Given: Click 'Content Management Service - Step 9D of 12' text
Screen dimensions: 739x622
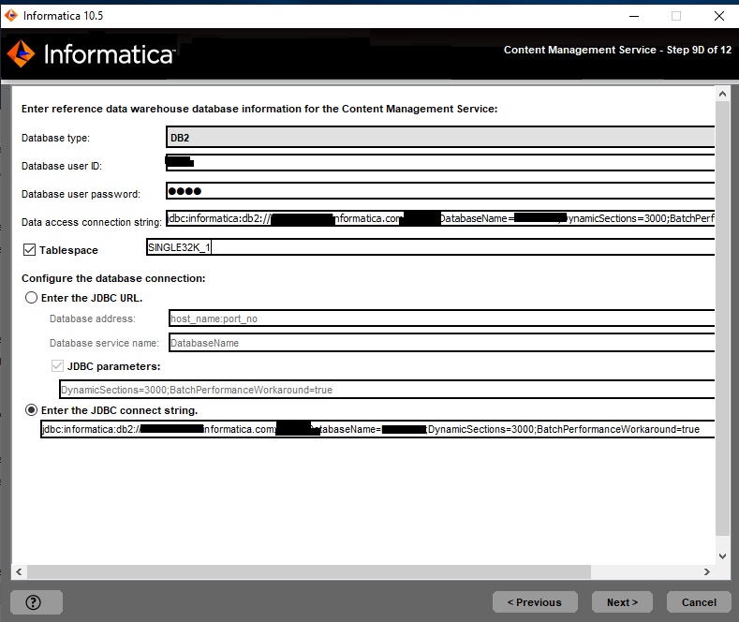Looking at the screenshot, I should 617,50.
